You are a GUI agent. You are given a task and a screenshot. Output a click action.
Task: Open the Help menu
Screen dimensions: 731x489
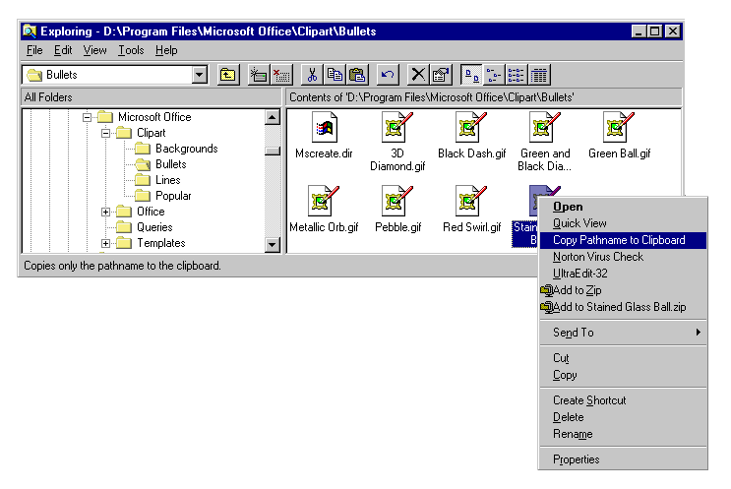166,50
